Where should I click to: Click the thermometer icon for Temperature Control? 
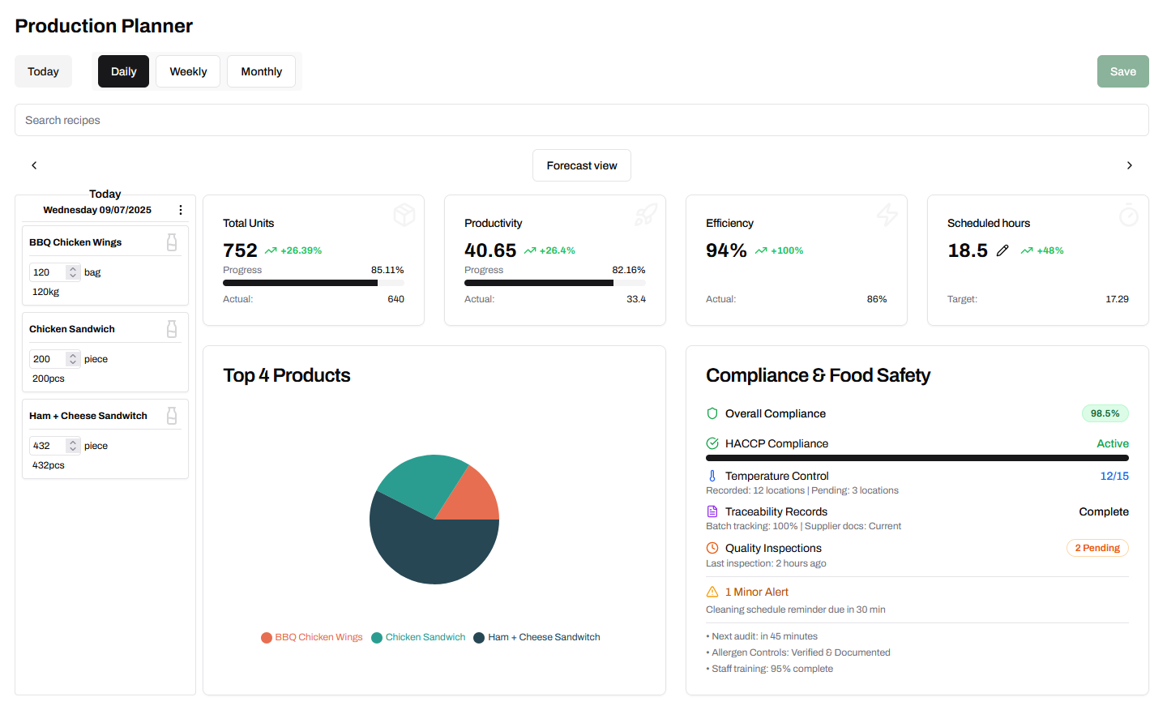coord(712,476)
